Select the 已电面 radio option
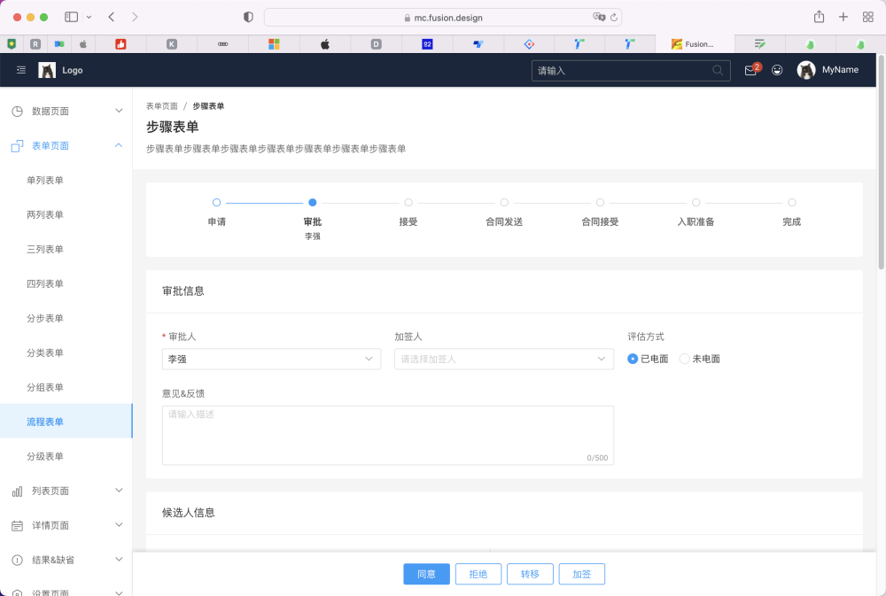The image size is (886, 596). pyautogui.click(x=633, y=359)
